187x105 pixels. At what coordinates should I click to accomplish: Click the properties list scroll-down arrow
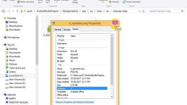point(112,97)
